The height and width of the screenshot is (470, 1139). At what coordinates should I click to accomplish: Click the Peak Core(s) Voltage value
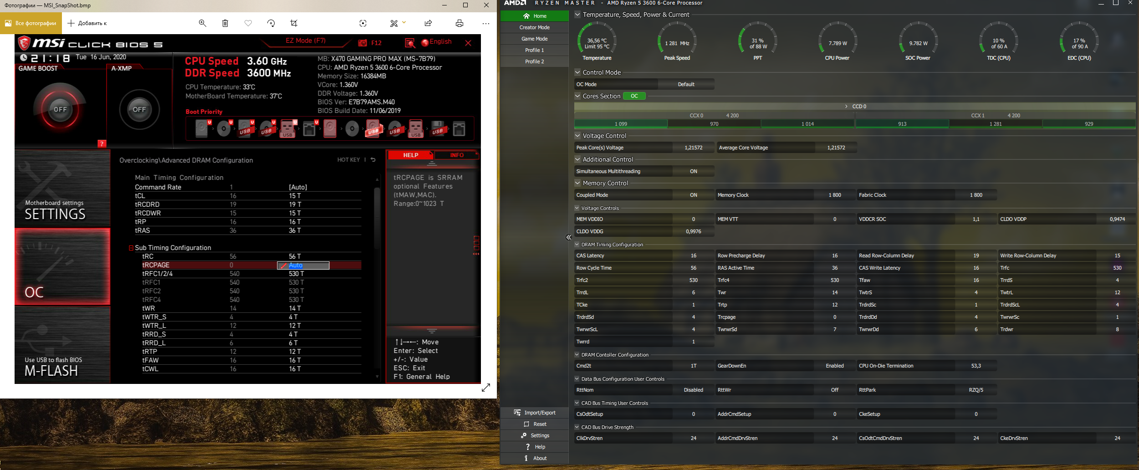point(693,148)
